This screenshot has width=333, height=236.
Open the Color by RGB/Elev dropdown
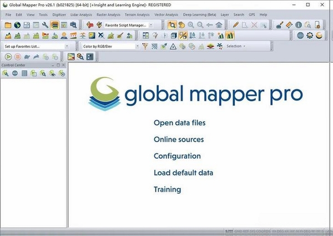[137, 46]
